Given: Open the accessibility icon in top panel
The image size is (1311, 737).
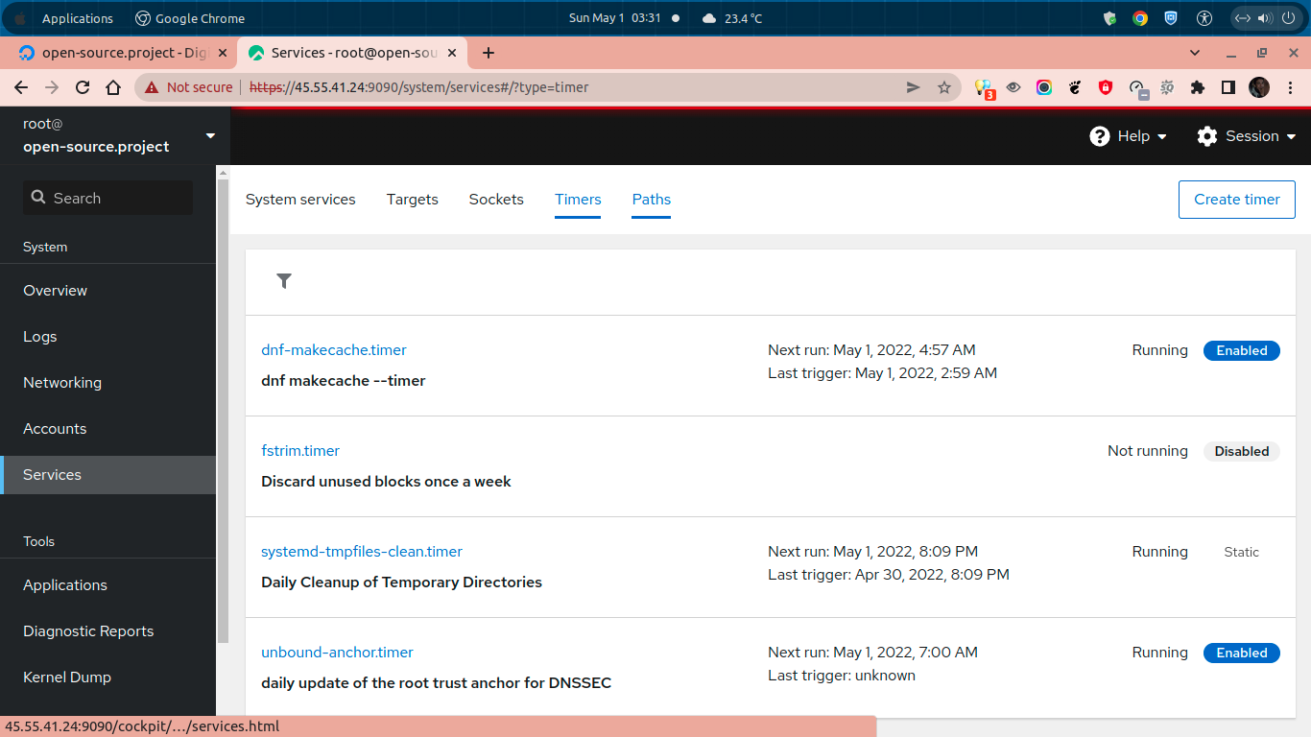Looking at the screenshot, I should click(1204, 18).
